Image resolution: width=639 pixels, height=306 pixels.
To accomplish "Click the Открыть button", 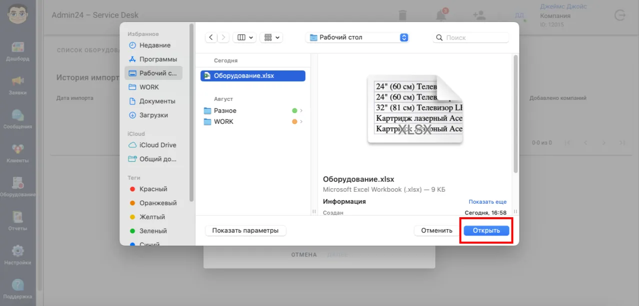I will [x=486, y=231].
